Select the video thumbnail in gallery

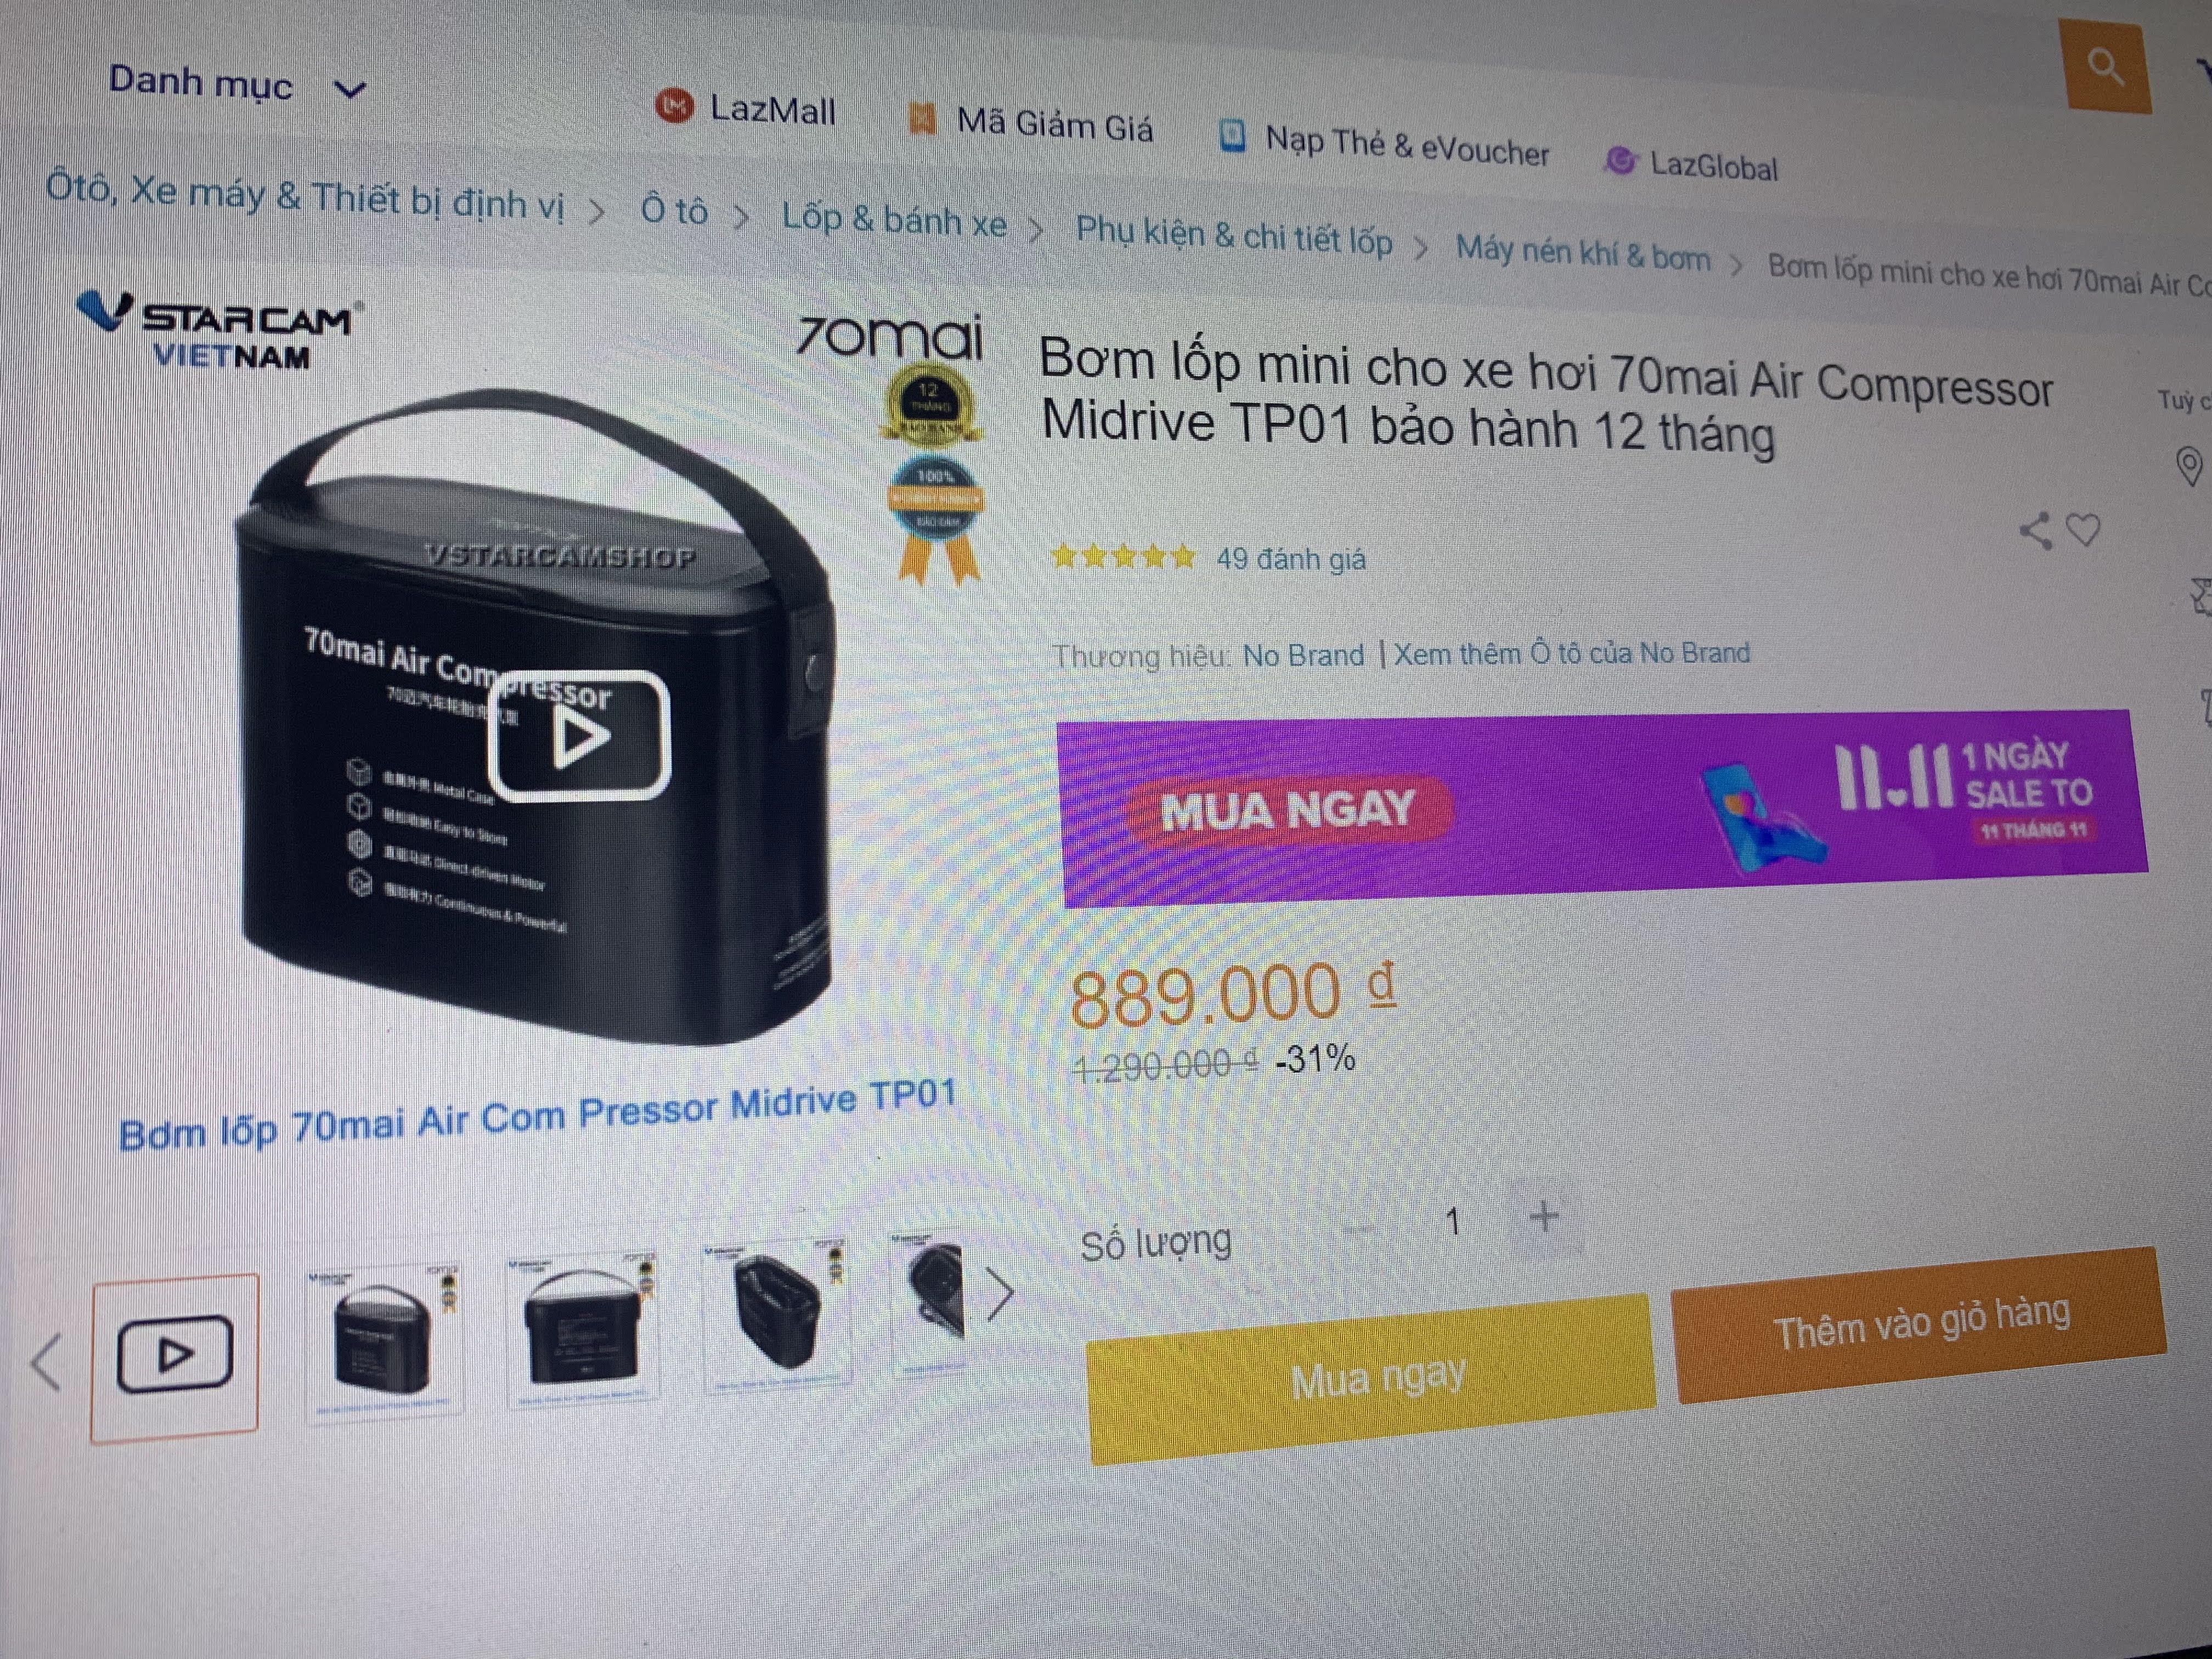pos(175,1356)
